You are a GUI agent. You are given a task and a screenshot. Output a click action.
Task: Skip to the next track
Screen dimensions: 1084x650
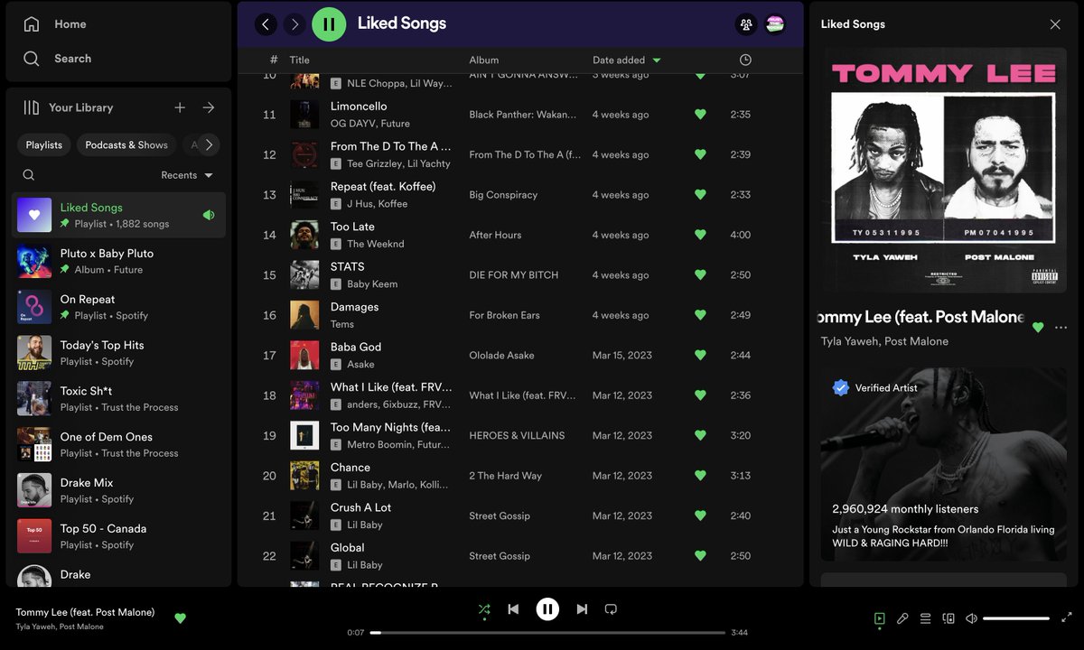click(582, 609)
